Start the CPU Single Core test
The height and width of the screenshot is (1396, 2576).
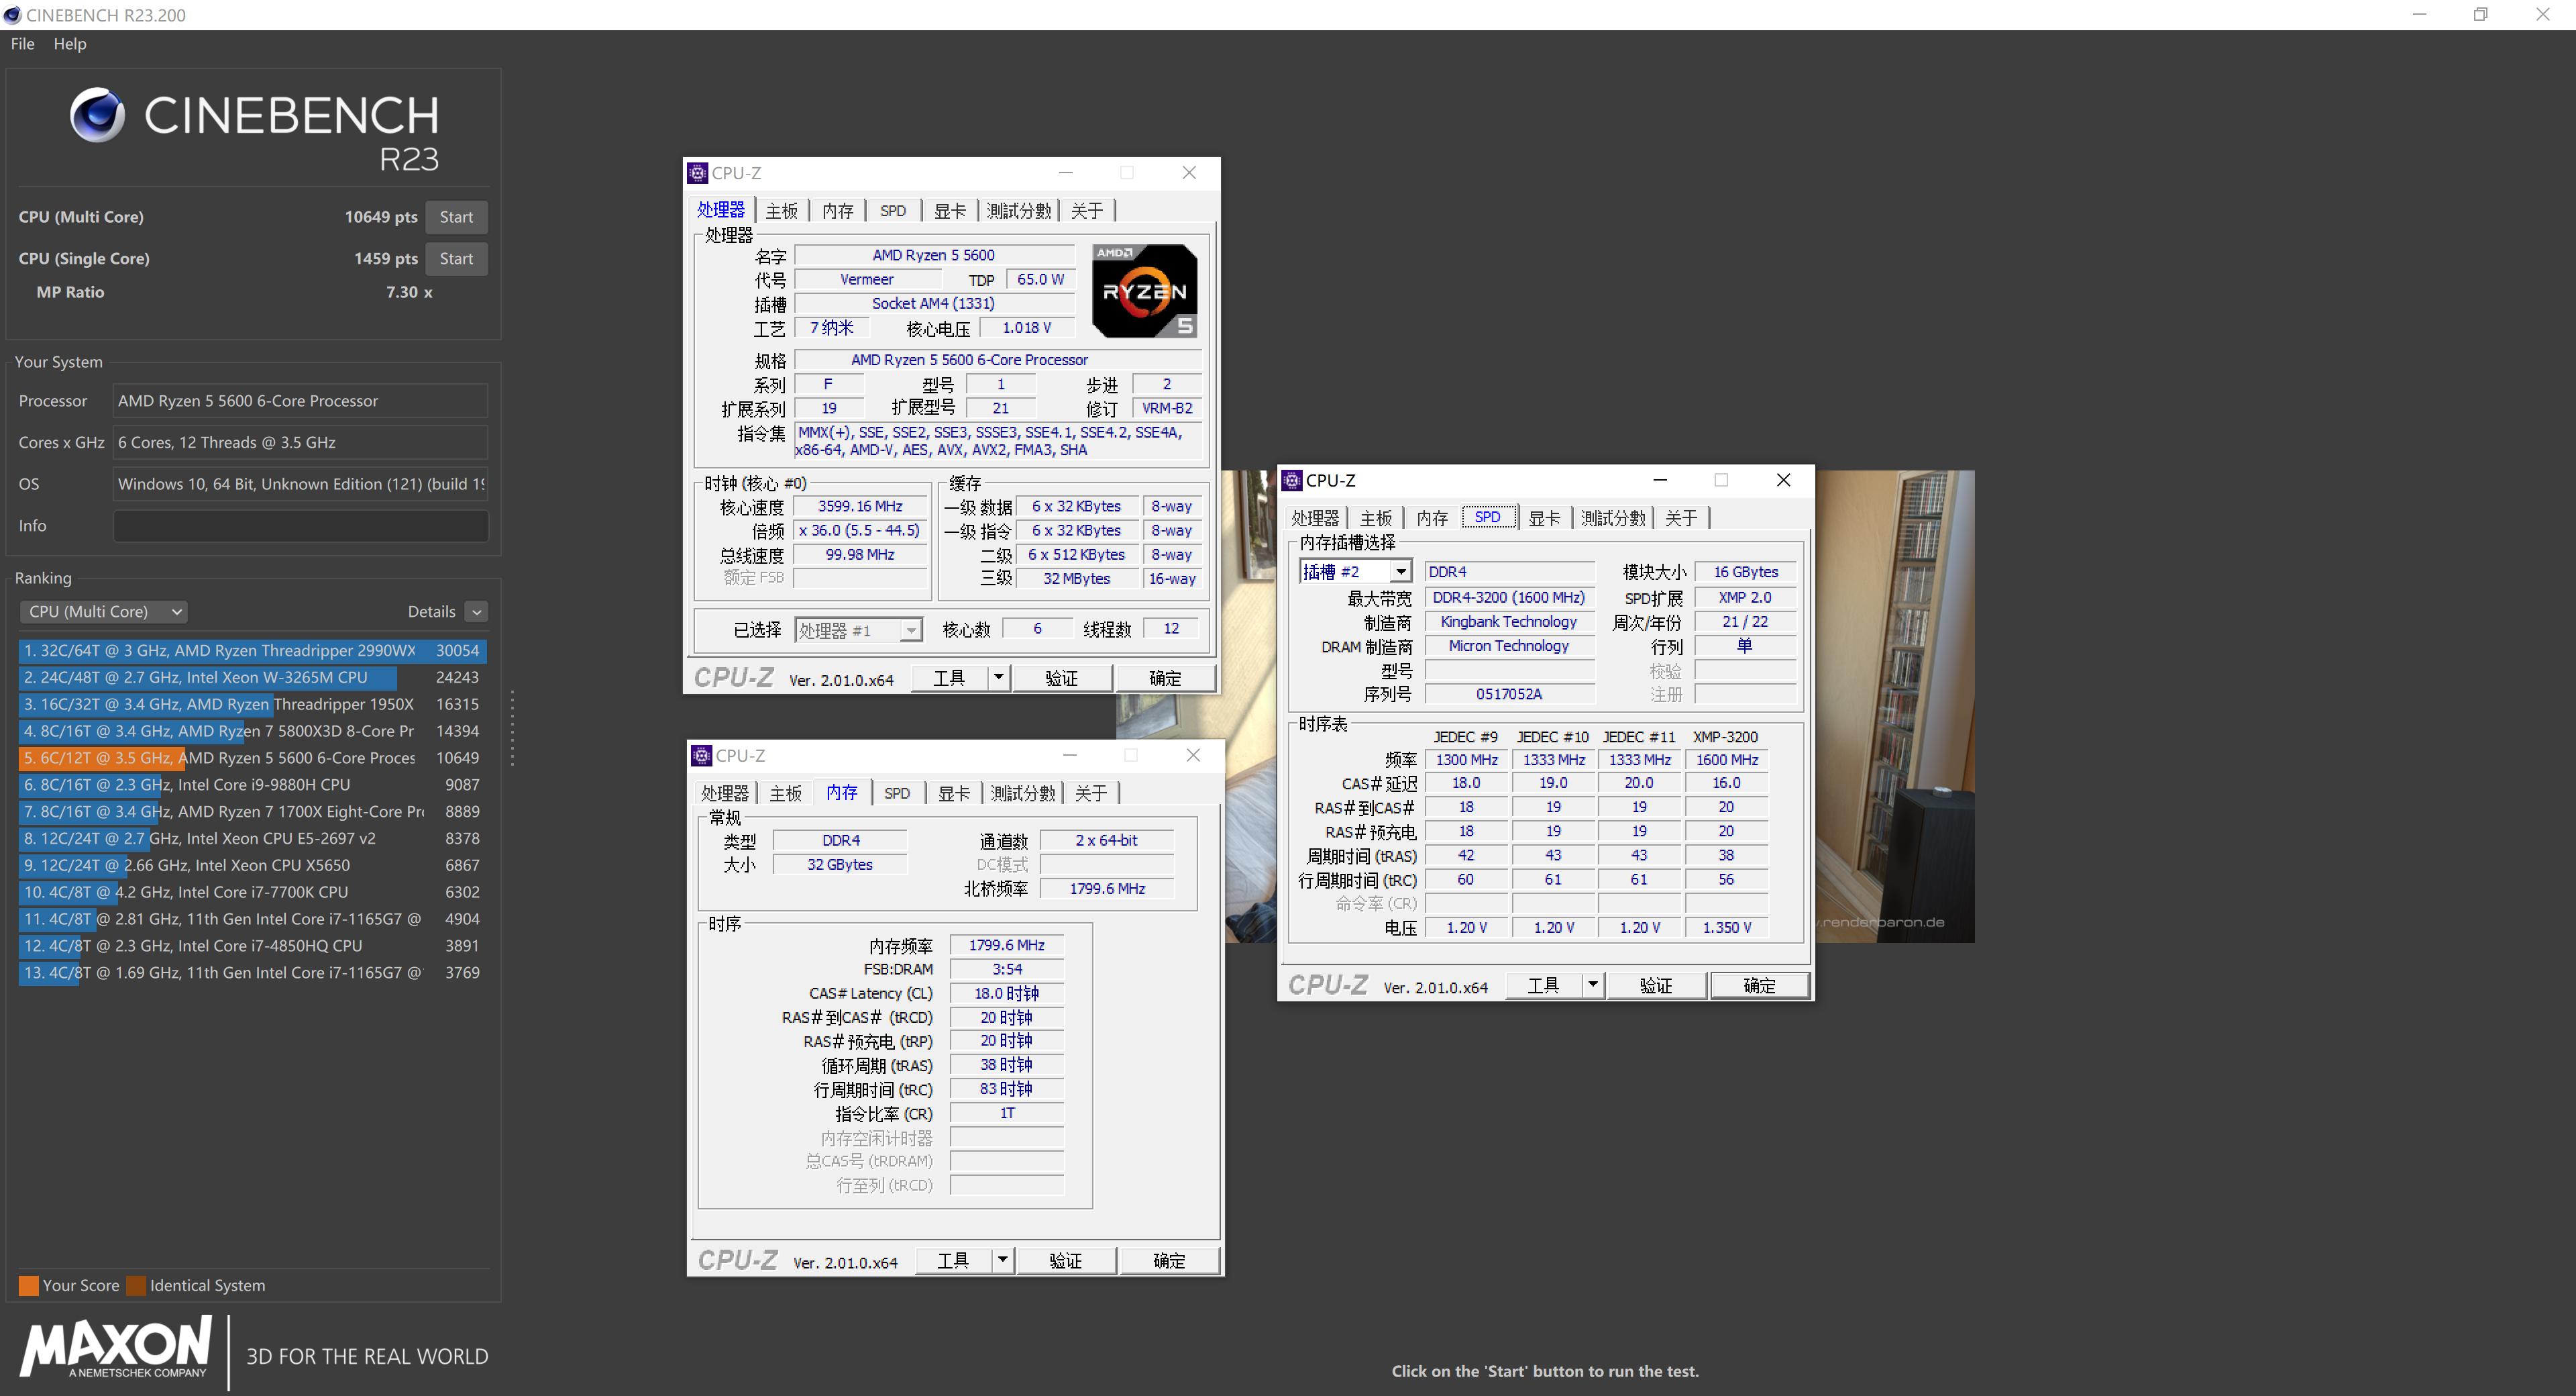pos(456,258)
